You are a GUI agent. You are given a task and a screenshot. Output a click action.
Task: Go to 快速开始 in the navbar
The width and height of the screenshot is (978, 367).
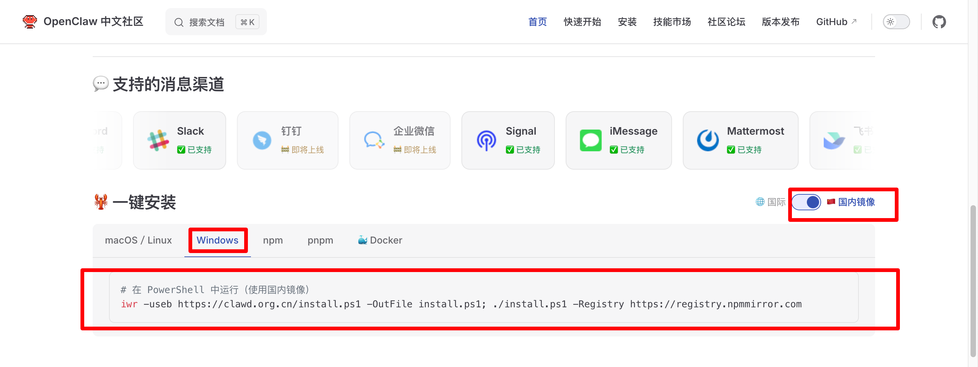(582, 22)
